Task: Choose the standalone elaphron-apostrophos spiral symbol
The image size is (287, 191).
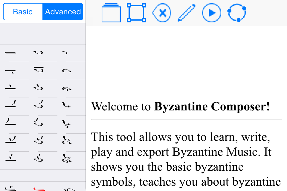Action: coord(67,89)
